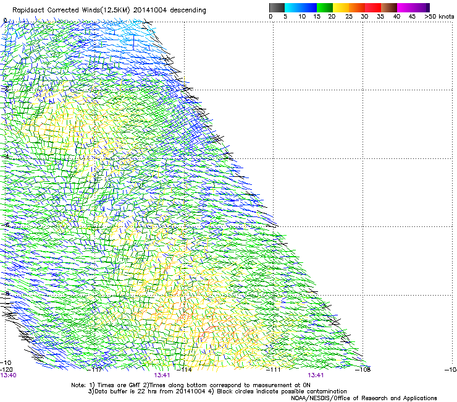Image resolution: width=457 pixels, height=402 pixels.
Task: Click the longitude label '-117'
Action: click(x=96, y=370)
